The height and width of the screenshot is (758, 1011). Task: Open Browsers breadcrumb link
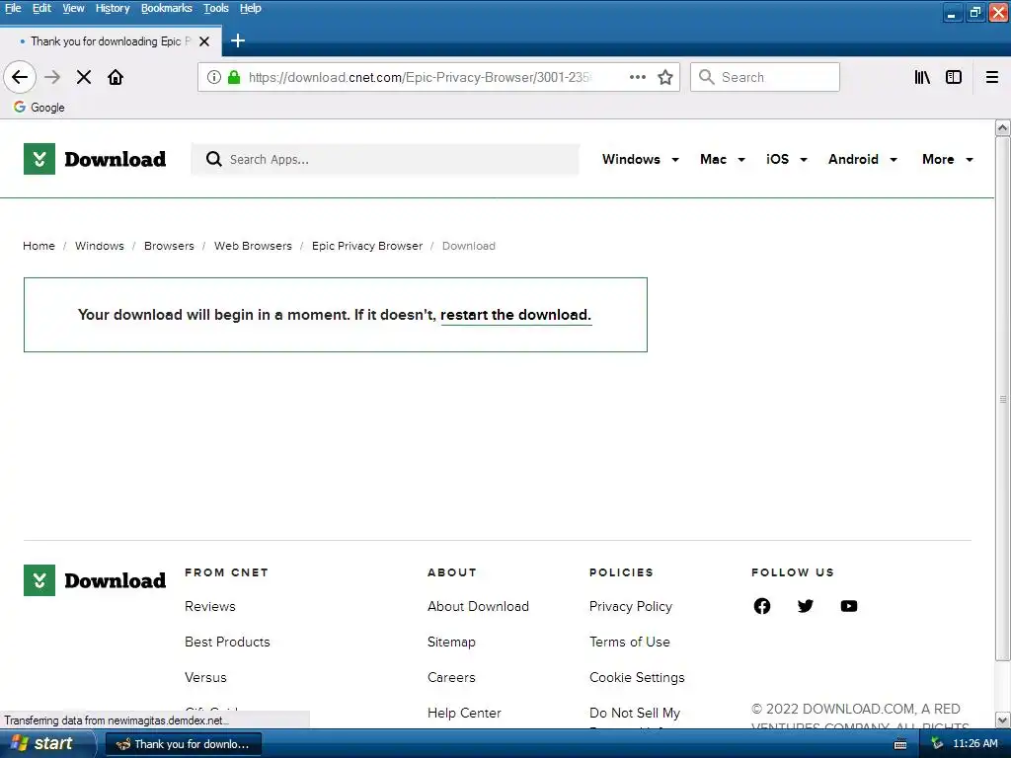169,246
